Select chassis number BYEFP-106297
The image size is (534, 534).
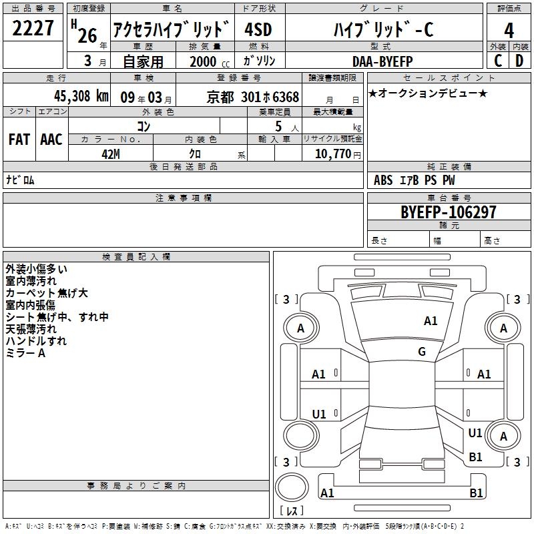click(449, 212)
